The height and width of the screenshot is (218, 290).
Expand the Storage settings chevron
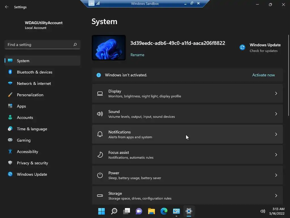point(276,195)
